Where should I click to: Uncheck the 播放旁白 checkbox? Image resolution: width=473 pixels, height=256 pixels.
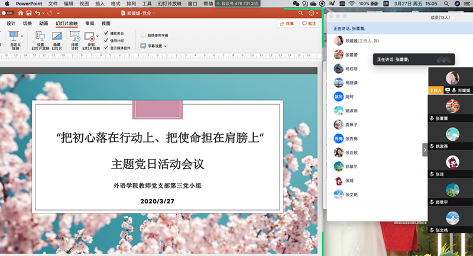[106, 34]
